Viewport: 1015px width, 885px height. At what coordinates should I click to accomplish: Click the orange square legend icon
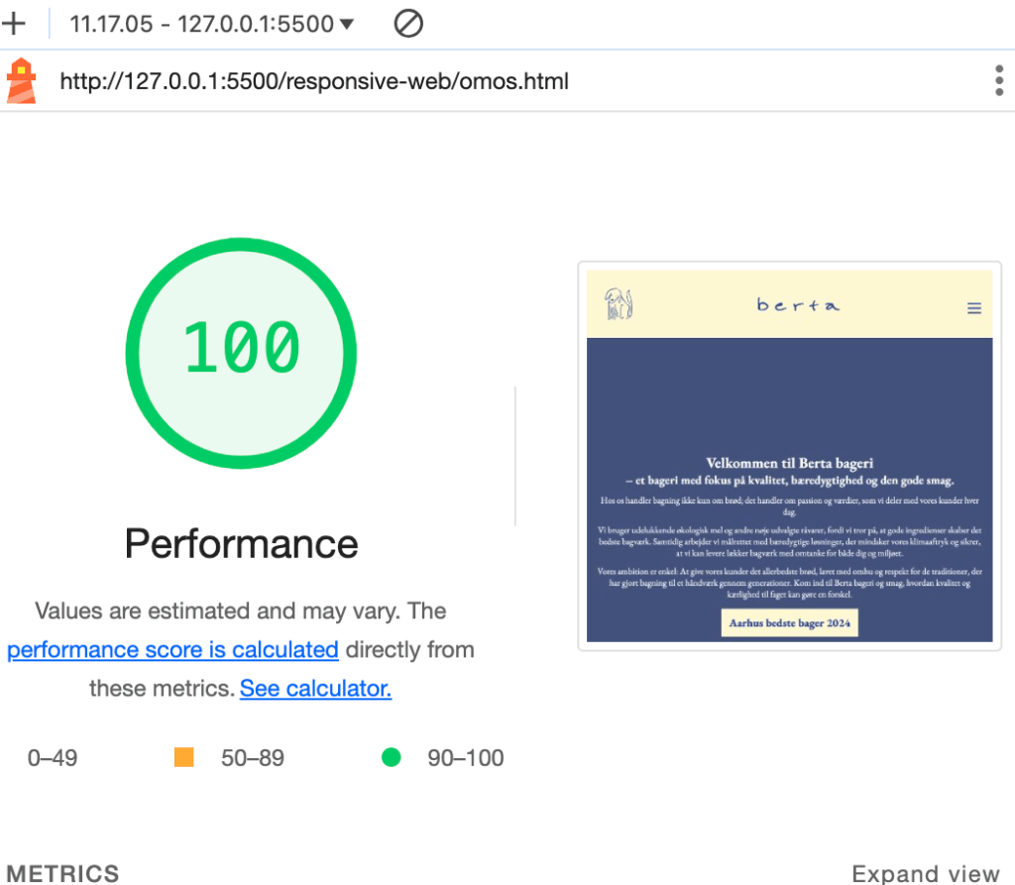(183, 758)
